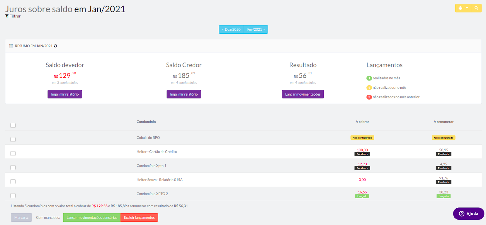Check the Cobaia do BPO row
Screen dimensions: 486x225
click(13, 139)
